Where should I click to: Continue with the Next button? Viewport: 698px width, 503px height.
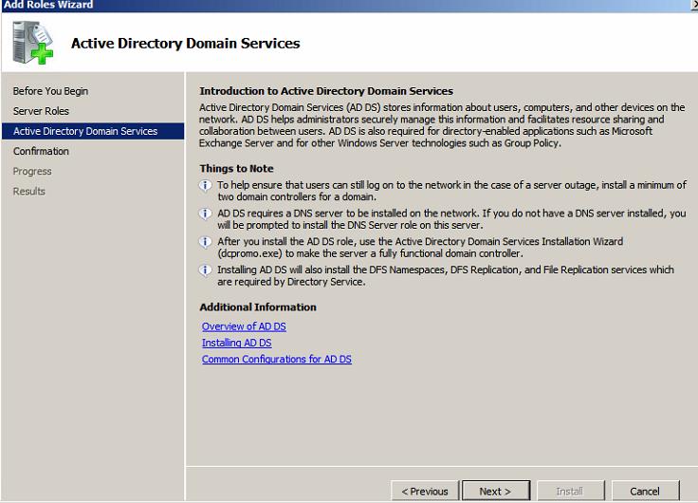coord(496,491)
